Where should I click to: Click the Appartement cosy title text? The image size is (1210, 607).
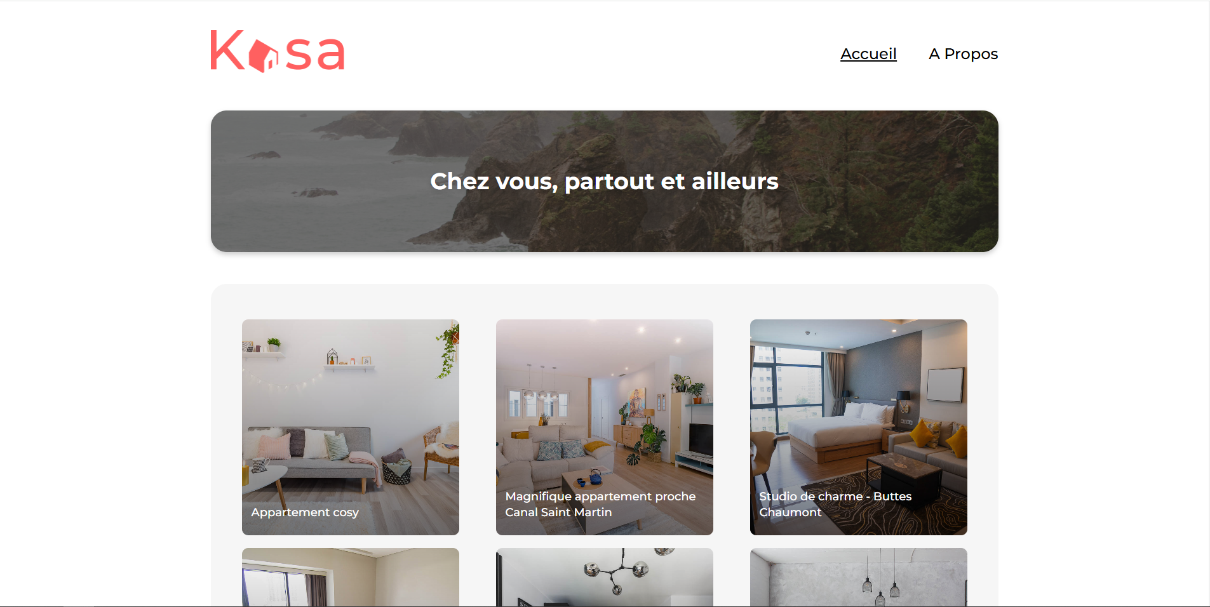click(x=305, y=512)
